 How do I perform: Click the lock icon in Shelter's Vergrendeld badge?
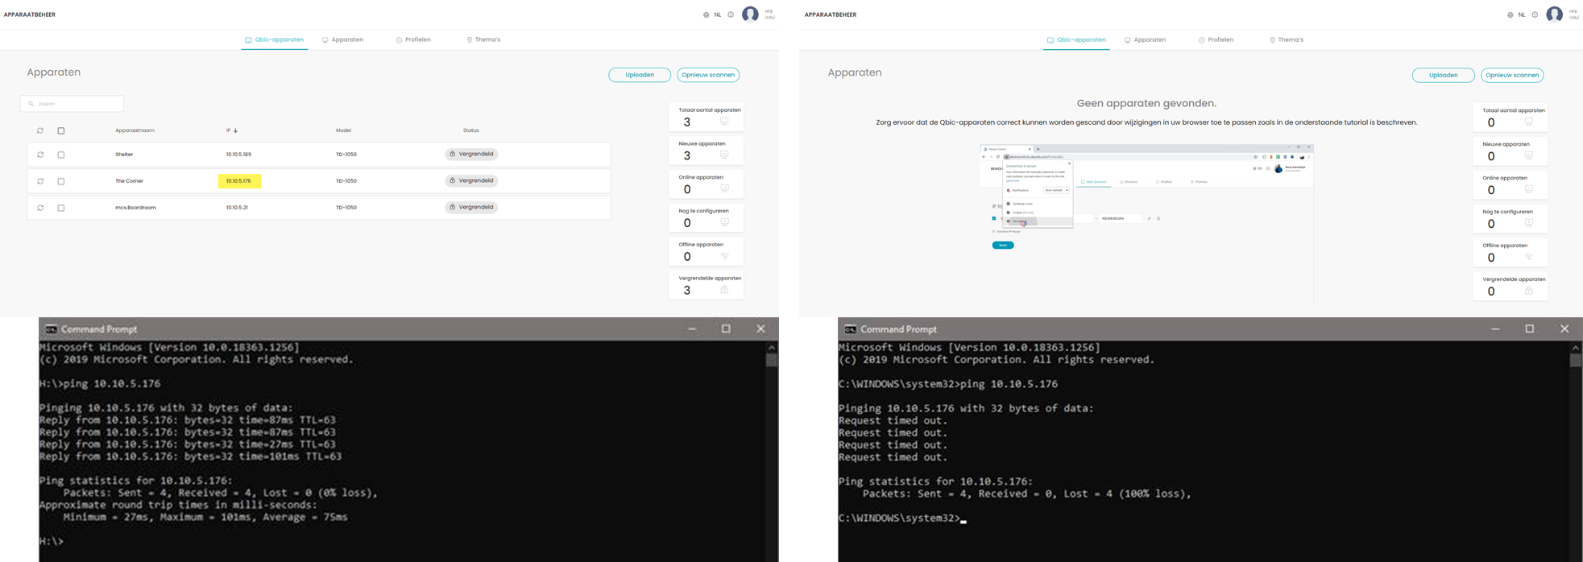tap(453, 154)
